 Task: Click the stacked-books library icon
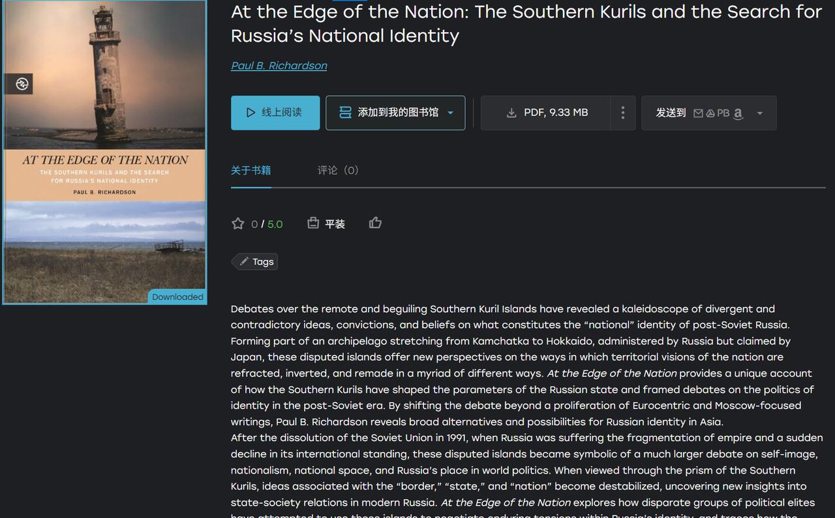[345, 113]
